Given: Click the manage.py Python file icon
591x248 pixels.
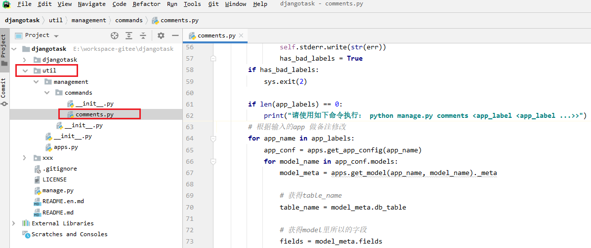Looking at the screenshot, I should coord(38,191).
